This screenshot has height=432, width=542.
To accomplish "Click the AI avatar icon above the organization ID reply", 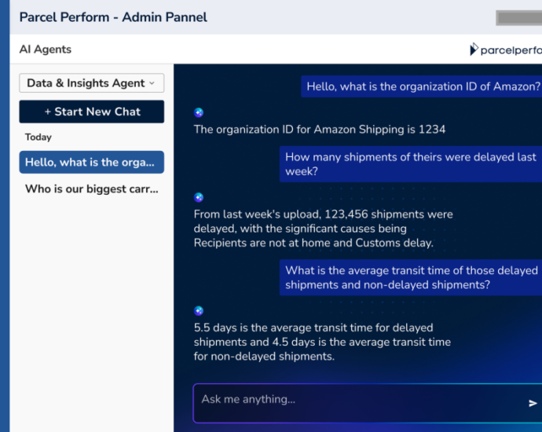I will [x=199, y=112].
